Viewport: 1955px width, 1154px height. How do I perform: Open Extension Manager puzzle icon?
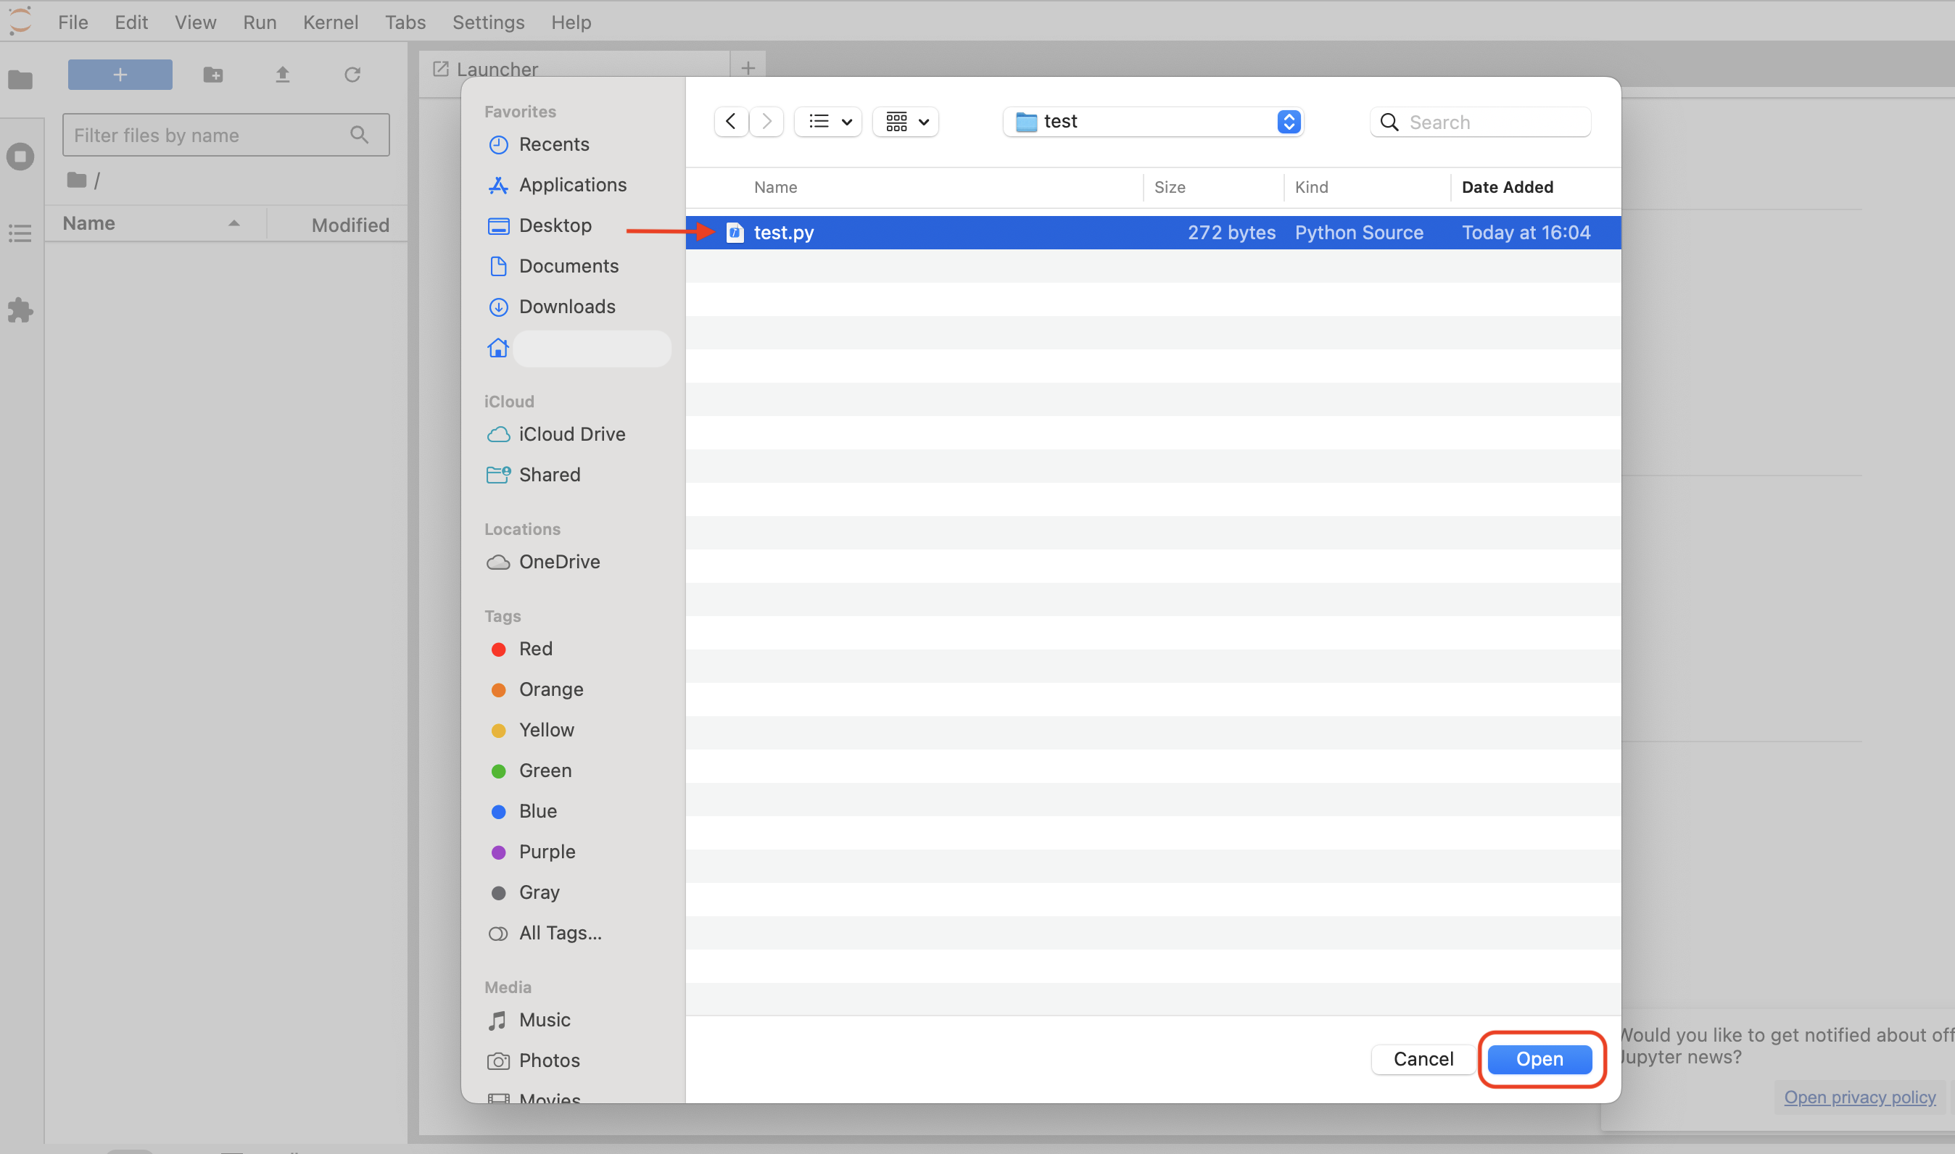20,310
